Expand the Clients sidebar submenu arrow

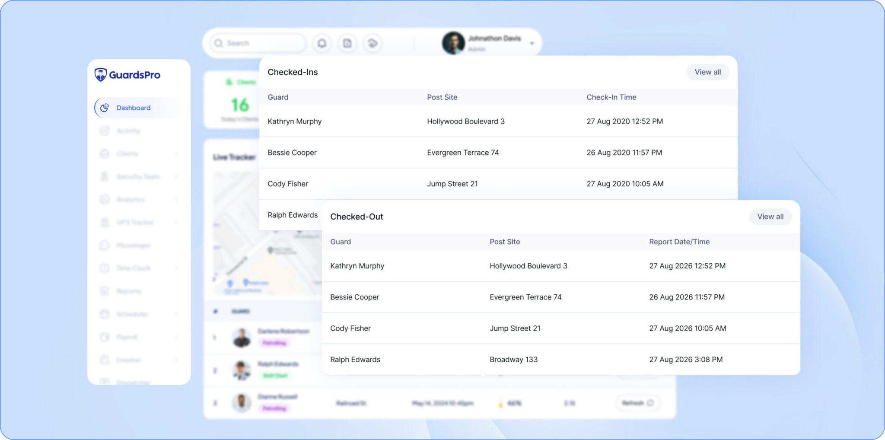[176, 154]
